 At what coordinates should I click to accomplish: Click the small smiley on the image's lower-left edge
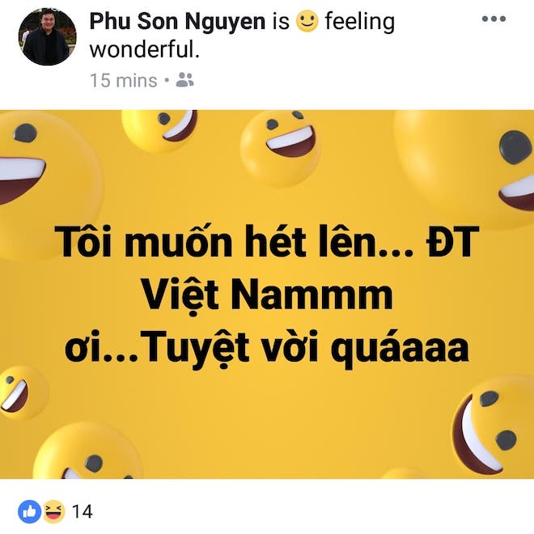pos(20,392)
